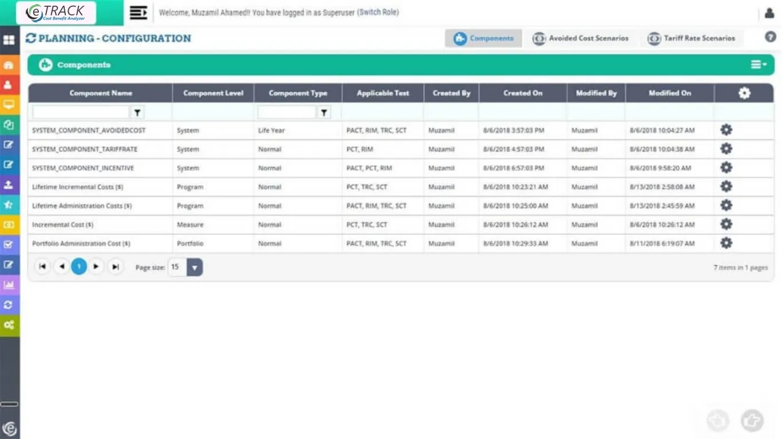The width and height of the screenshot is (782, 439).
Task: Click the sync/refresh icon in the sidebar
Action: click(x=9, y=304)
